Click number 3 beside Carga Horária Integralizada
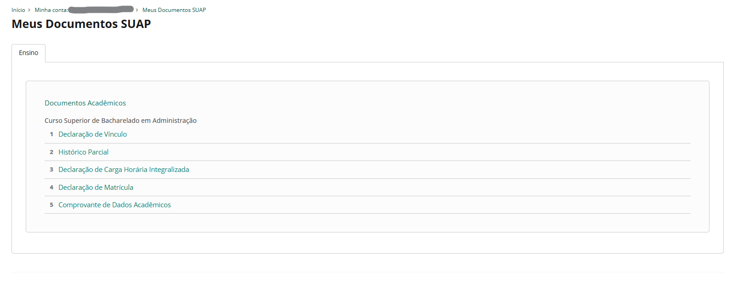This screenshot has width=732, height=282. coord(51,170)
